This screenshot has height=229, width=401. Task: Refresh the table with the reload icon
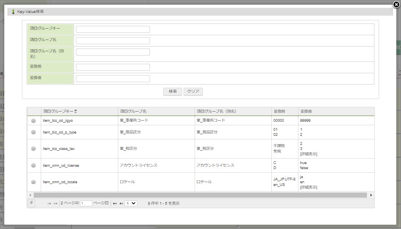coord(32,203)
